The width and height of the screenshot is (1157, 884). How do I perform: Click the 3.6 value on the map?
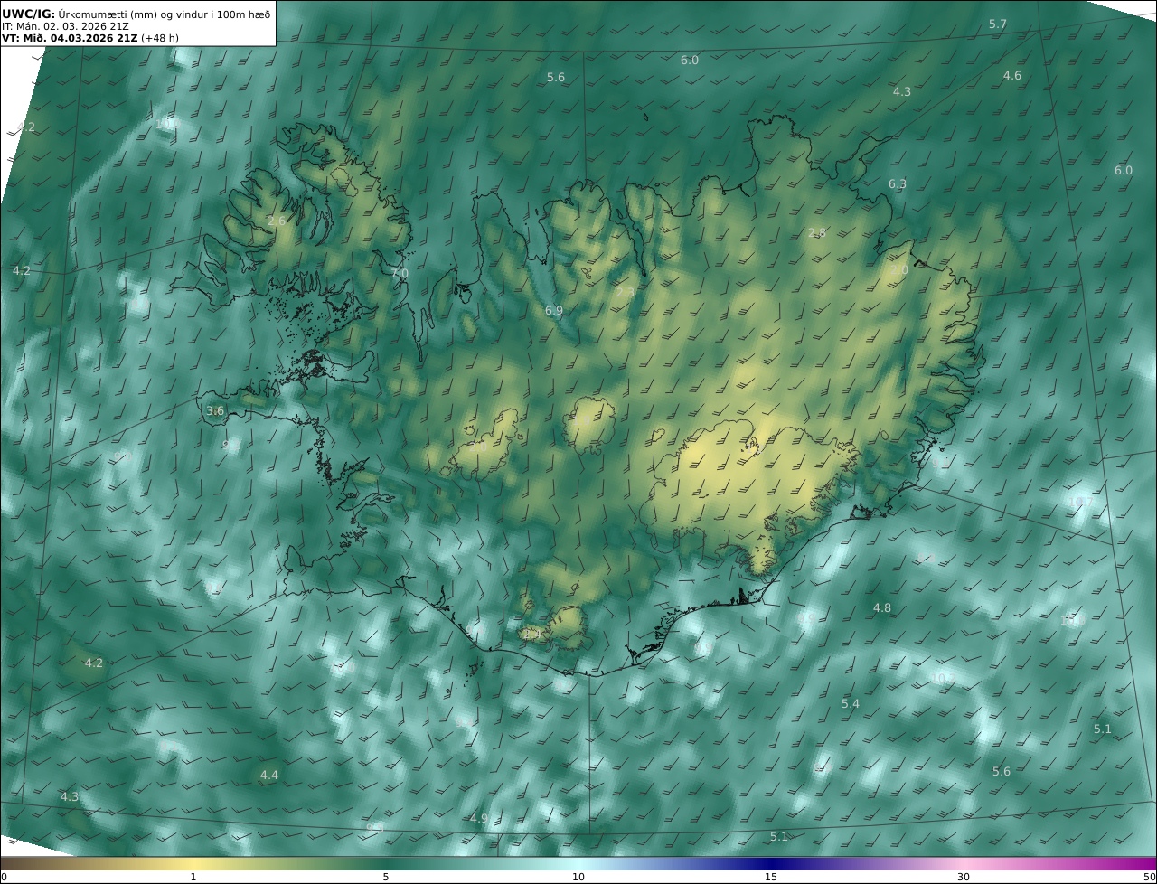coord(215,411)
